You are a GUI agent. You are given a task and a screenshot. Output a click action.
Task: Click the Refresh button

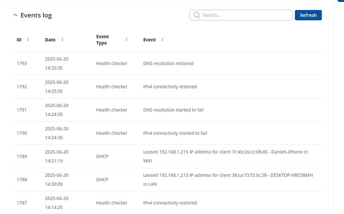point(308,15)
